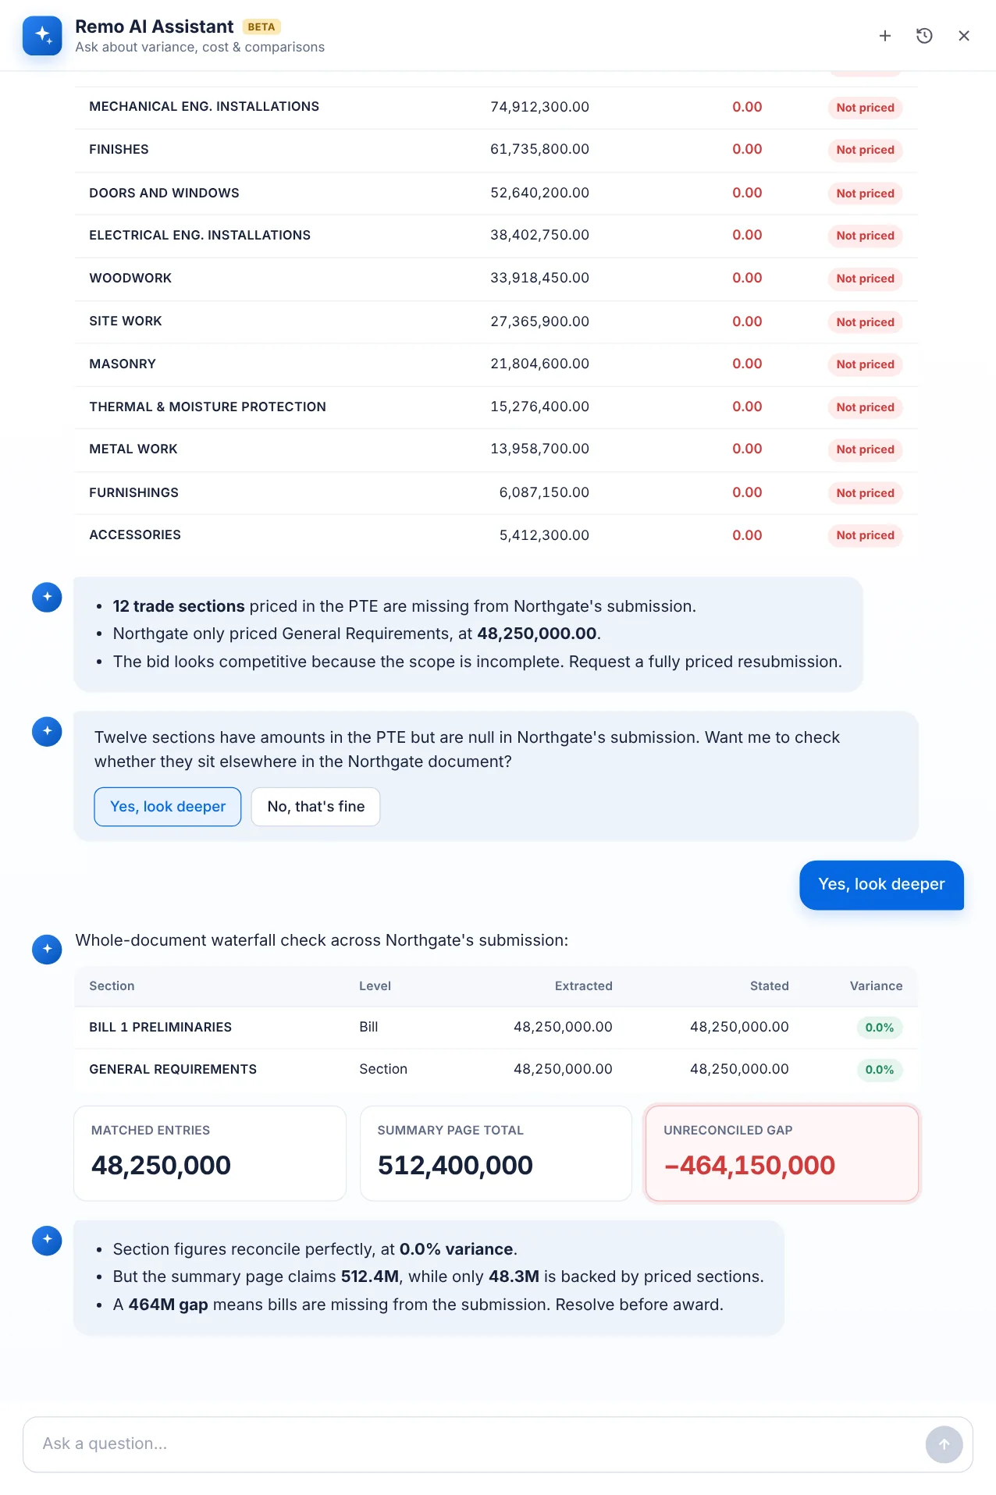The image size is (996, 1495).
Task: Click 'Not priced' badge for Masonry
Action: [865, 364]
